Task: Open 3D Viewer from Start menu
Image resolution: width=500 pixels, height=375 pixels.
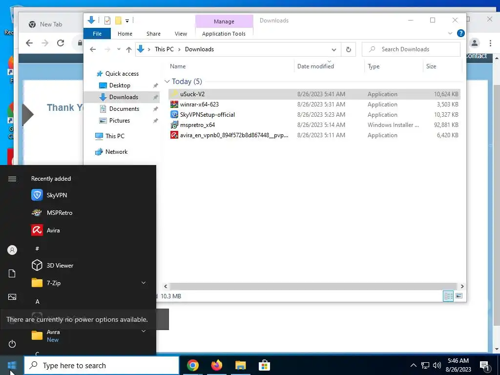Action: [x=60, y=265]
